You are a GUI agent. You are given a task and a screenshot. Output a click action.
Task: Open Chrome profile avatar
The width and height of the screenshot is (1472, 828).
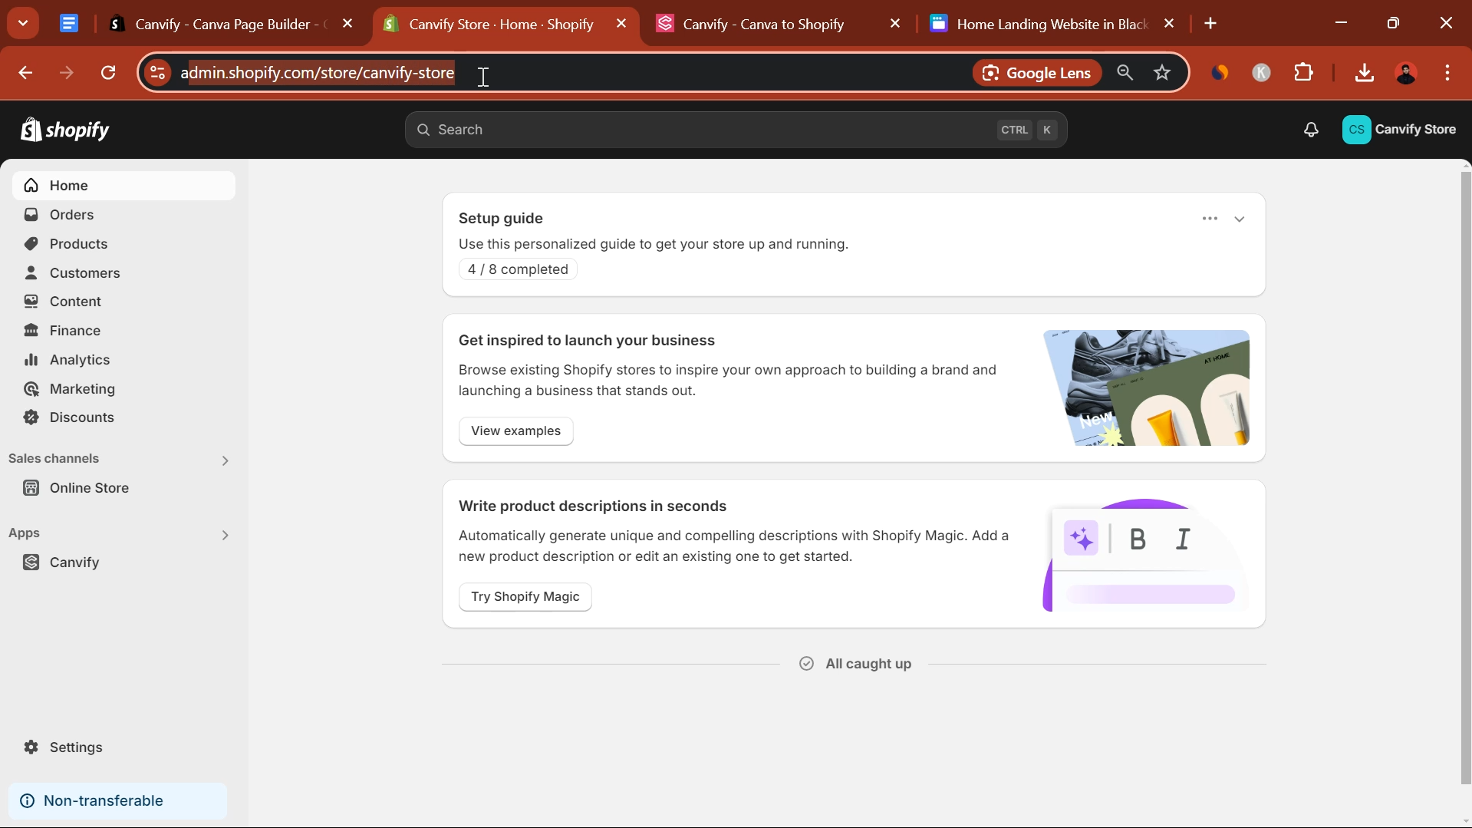[x=1406, y=73]
